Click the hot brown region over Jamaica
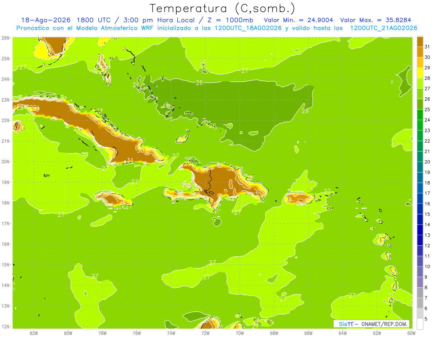The image size is (437, 338). pos(112,199)
